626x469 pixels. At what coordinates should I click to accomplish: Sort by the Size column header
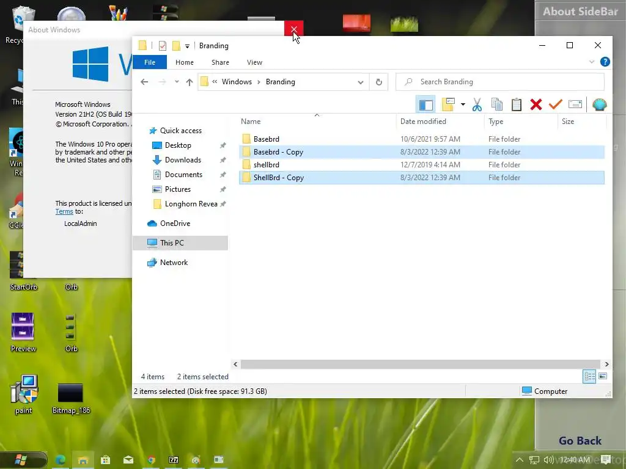pos(568,122)
